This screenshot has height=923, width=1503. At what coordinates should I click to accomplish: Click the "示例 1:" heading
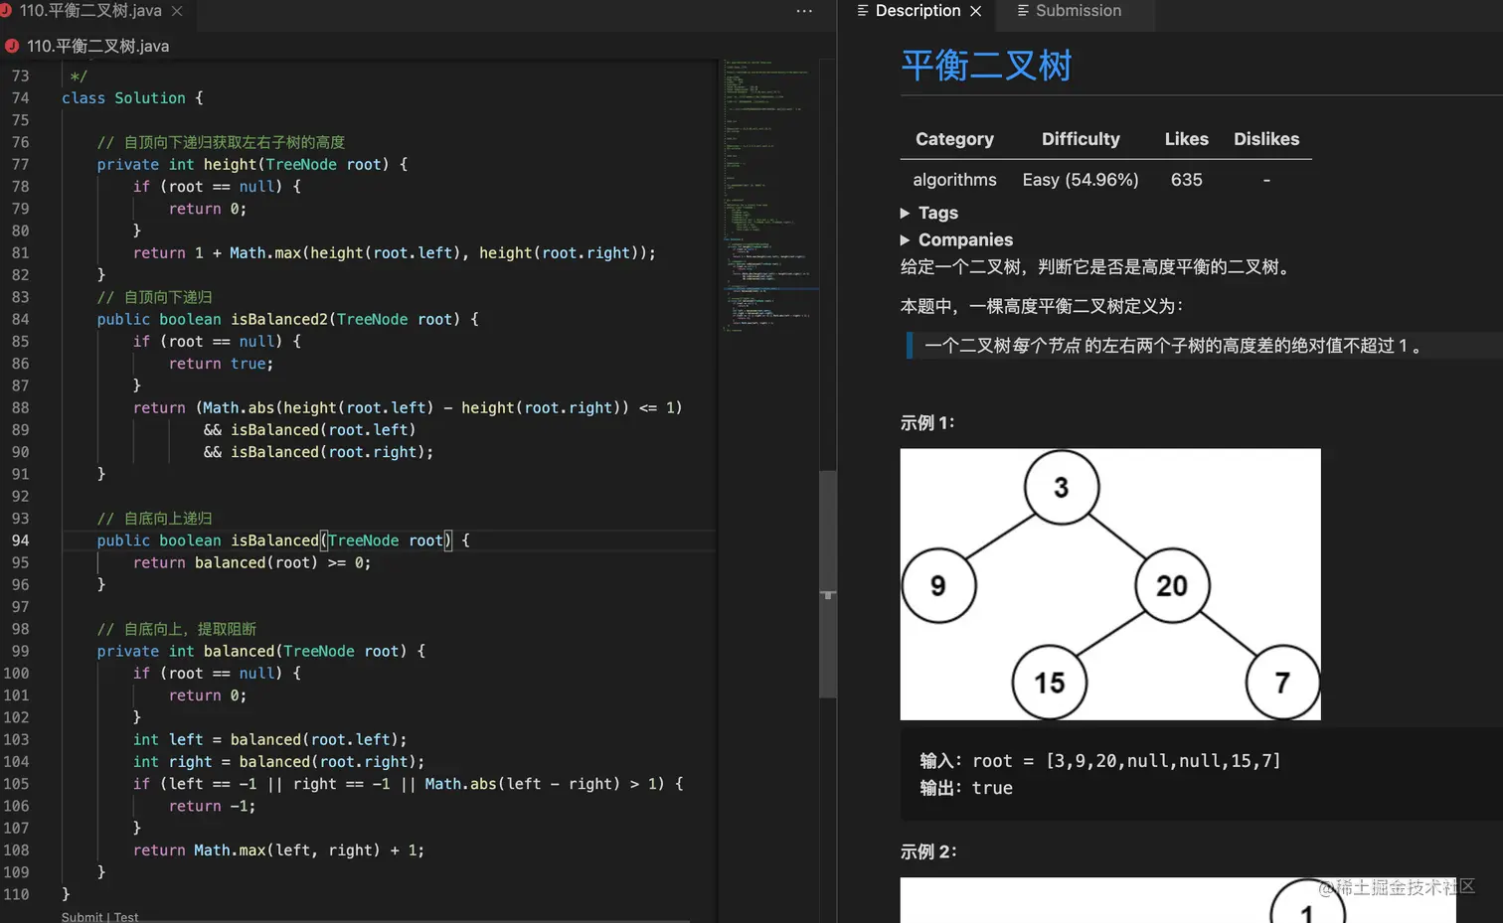(x=927, y=422)
